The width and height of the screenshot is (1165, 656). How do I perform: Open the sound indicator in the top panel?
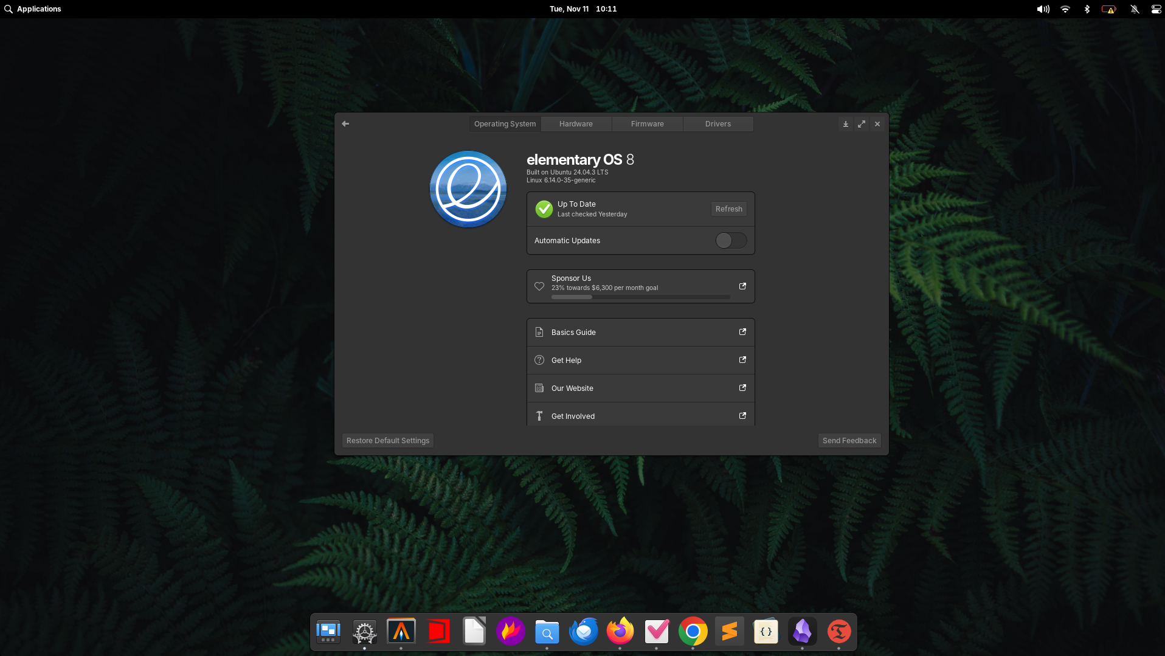1042,9
